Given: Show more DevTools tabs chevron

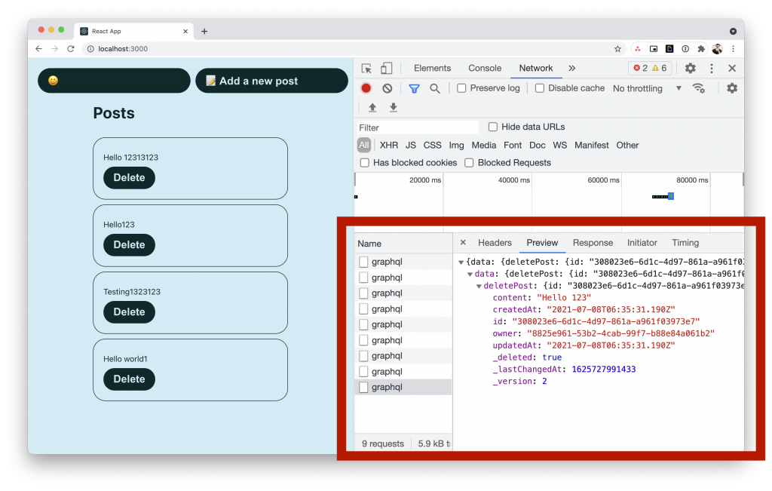Looking at the screenshot, I should [571, 69].
